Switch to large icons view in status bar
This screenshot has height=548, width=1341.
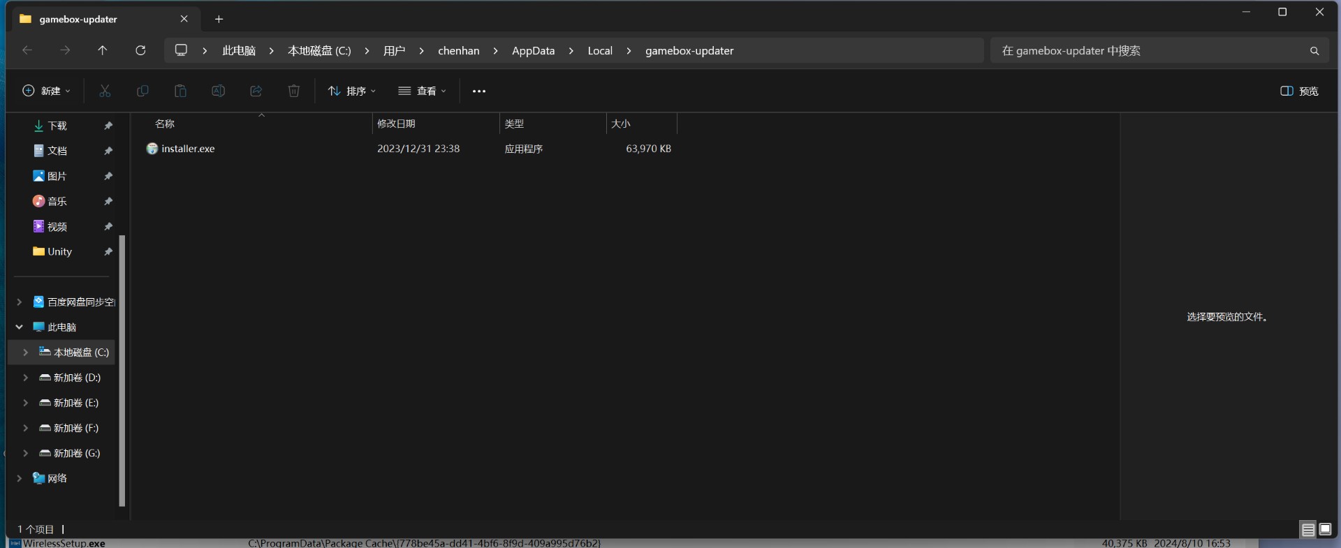click(x=1325, y=529)
